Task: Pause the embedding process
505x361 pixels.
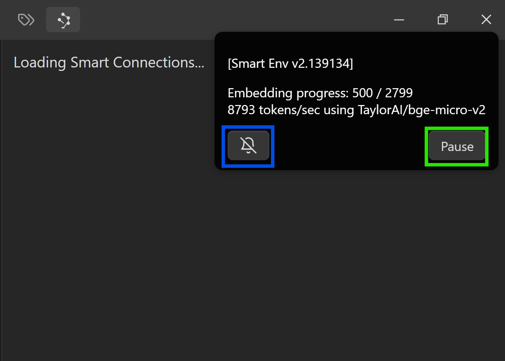Action: coord(457,146)
